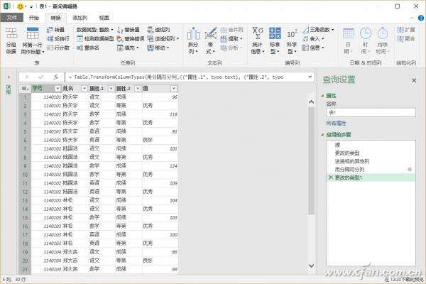426x284 pixels.
Task: Open the 学号 column filter dropdown
Action: [58, 88]
